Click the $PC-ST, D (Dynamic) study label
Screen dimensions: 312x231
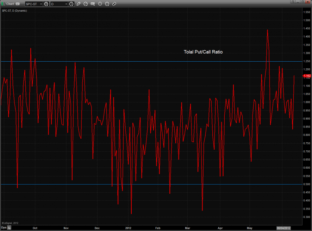tap(14, 11)
